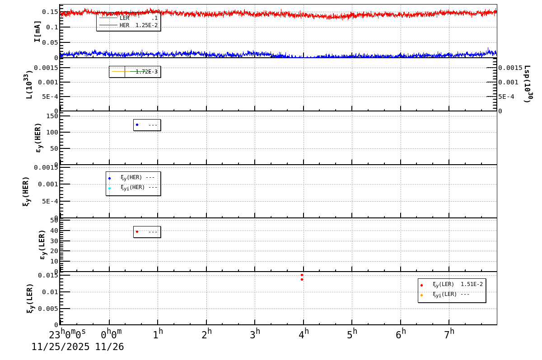
Task: Click the upper red data point near 4h
Action: pos(302,275)
